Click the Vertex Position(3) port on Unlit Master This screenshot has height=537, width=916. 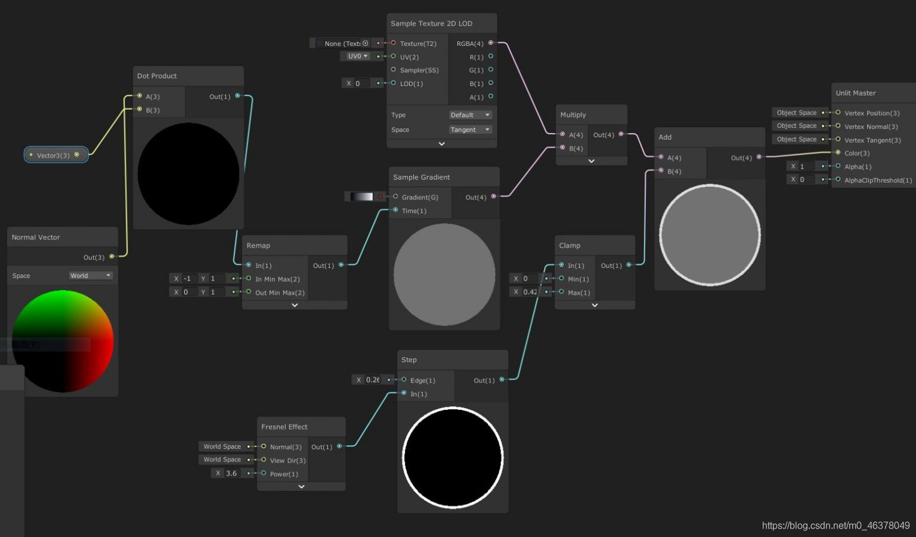coord(838,113)
